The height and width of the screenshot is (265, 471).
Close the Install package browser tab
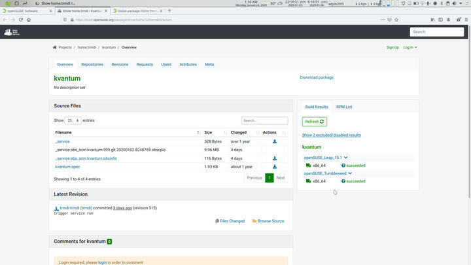pyautogui.click(x=161, y=11)
